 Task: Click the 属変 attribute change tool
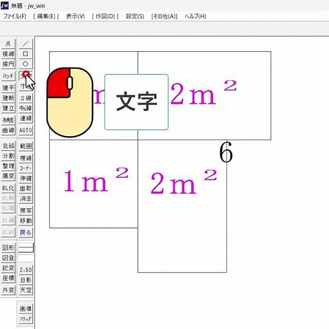click(8, 176)
